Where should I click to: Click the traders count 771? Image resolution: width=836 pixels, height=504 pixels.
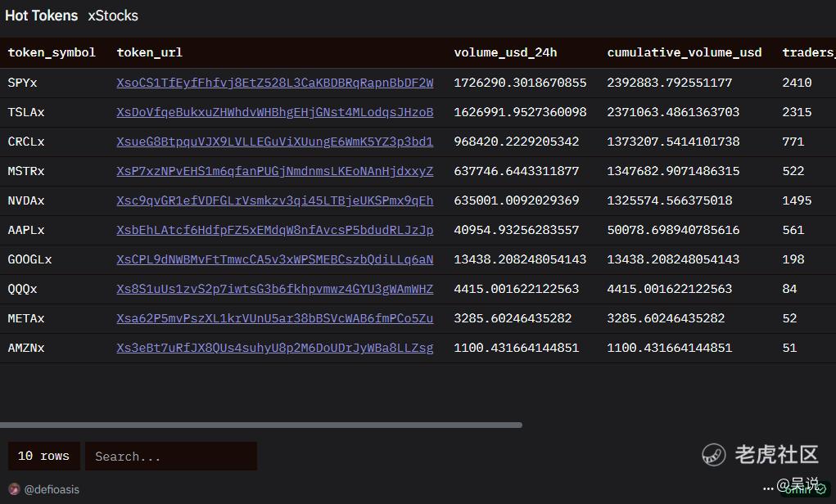pos(793,142)
